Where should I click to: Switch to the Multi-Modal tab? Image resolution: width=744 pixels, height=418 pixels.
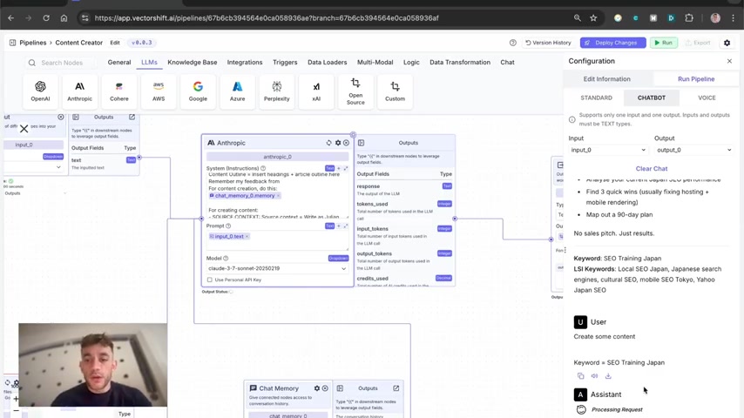click(375, 62)
